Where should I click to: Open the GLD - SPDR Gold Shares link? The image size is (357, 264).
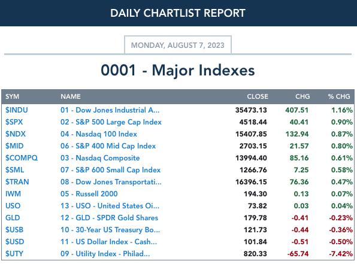click(x=109, y=218)
